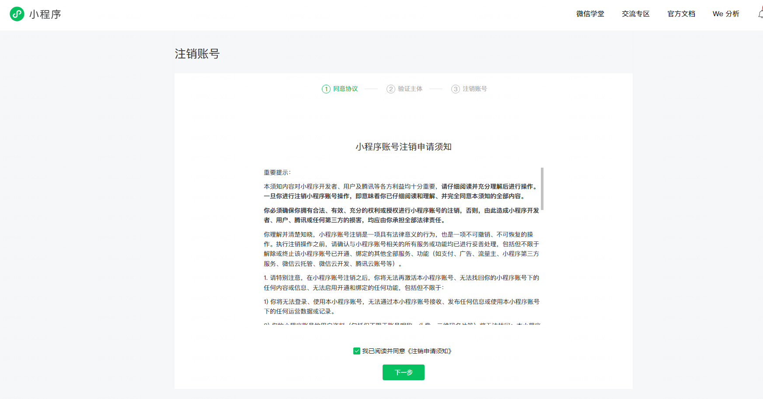Uncheck 我已阅读并同意 agreement checkbox
This screenshot has width=763, height=399.
pos(357,351)
